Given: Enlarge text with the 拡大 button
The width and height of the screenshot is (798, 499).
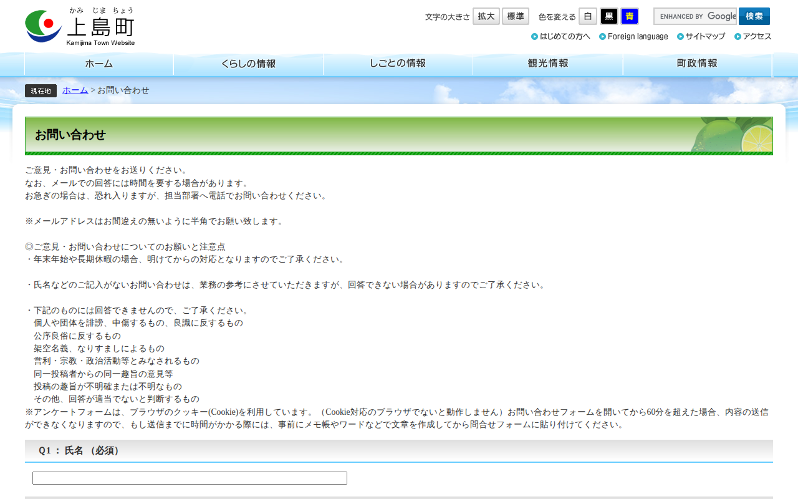Looking at the screenshot, I should [x=486, y=16].
